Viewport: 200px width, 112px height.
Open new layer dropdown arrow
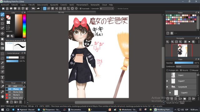(x=181, y=99)
